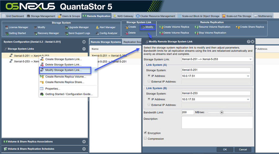Select Link System B External IP Address radio
279x154 pixels.
(x=149, y=105)
